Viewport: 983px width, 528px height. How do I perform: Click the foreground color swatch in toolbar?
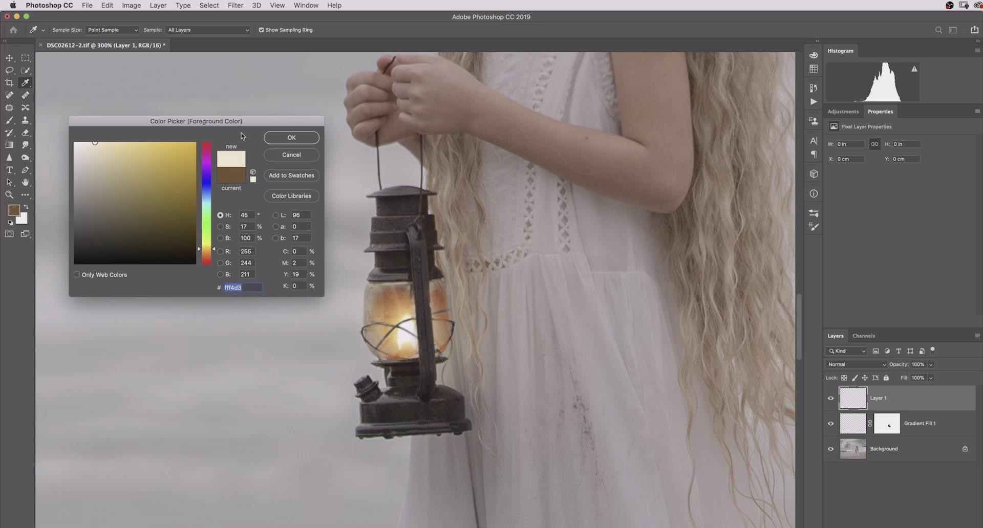[x=14, y=210]
